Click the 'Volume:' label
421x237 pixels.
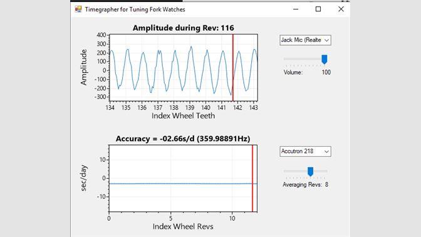click(x=293, y=73)
